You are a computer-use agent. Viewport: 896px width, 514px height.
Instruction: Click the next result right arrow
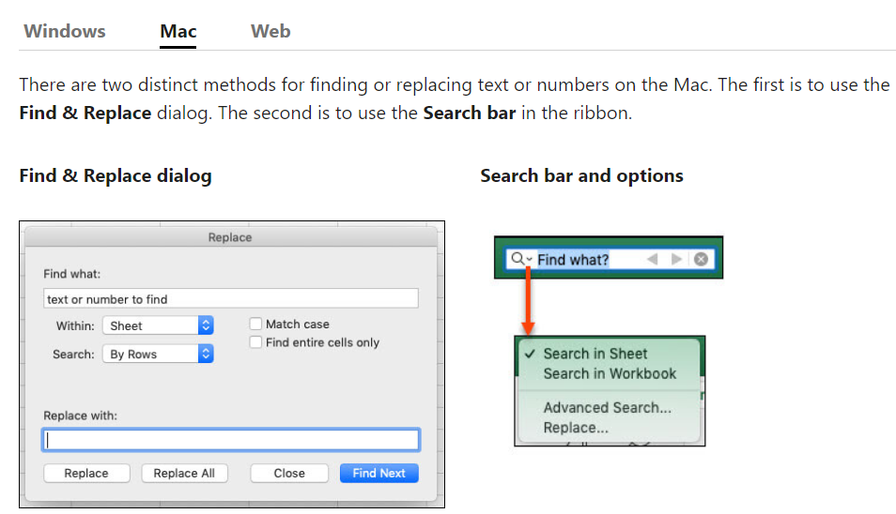click(x=676, y=260)
